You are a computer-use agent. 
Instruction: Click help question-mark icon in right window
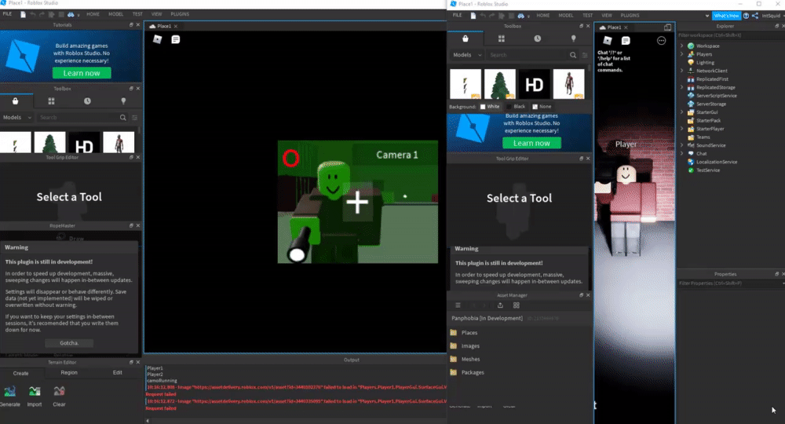pos(746,16)
